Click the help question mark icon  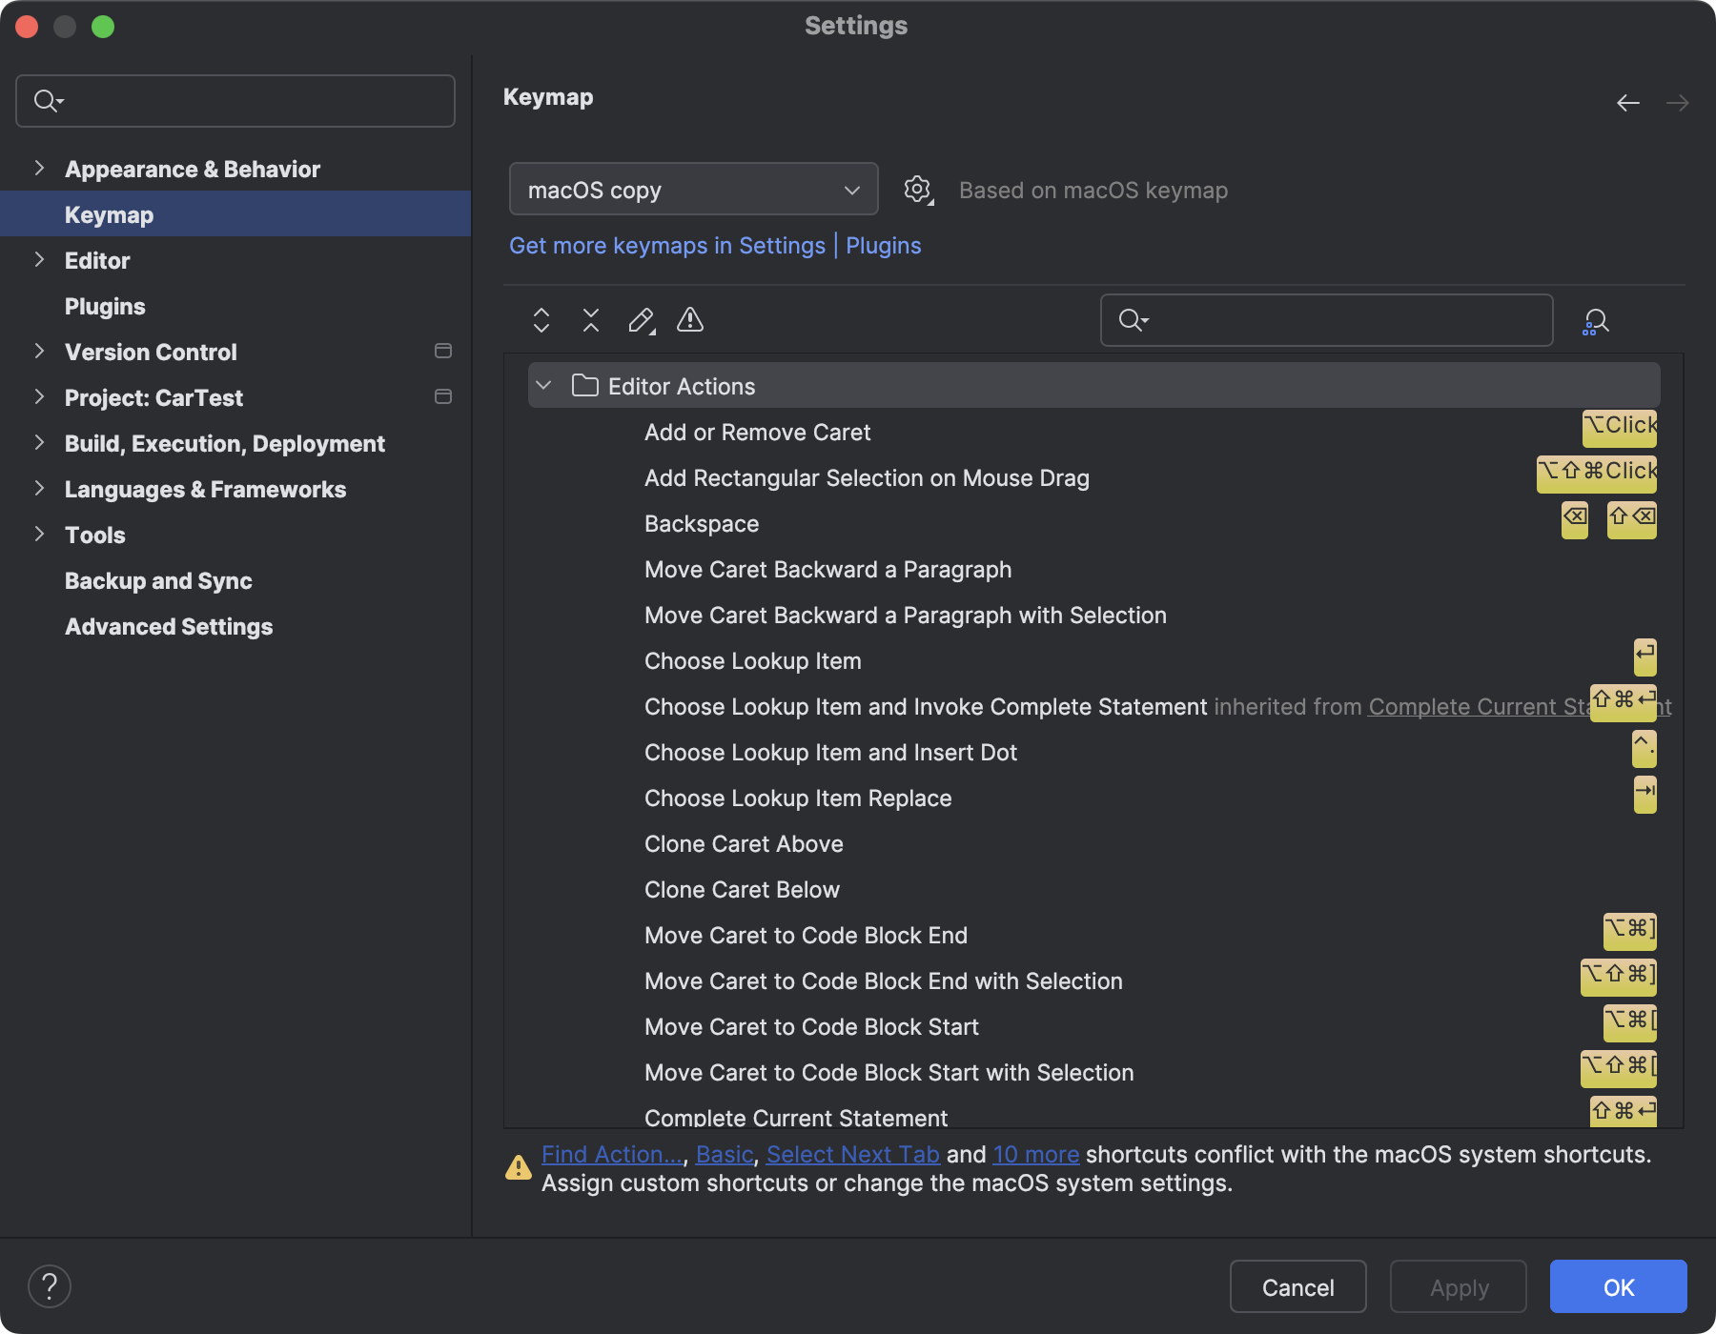click(51, 1285)
